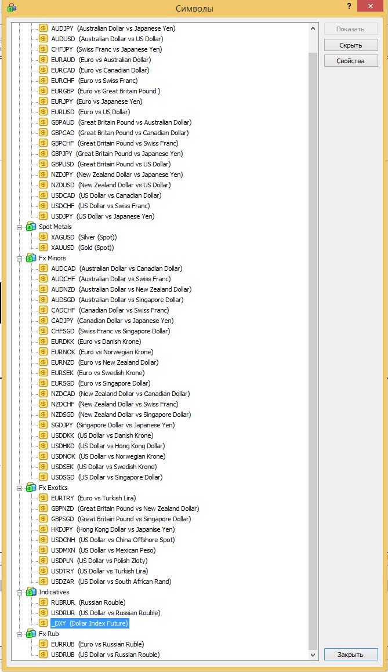The width and height of the screenshot is (388, 672).
Task: Click the symbol icon beside XAUUSD
Action: coord(43,247)
